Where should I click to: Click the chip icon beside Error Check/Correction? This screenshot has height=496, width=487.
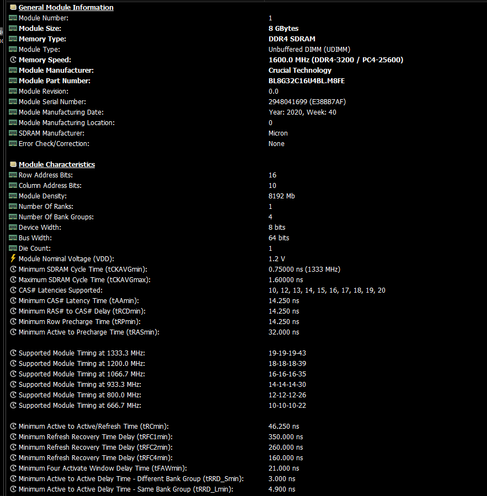[x=13, y=143]
